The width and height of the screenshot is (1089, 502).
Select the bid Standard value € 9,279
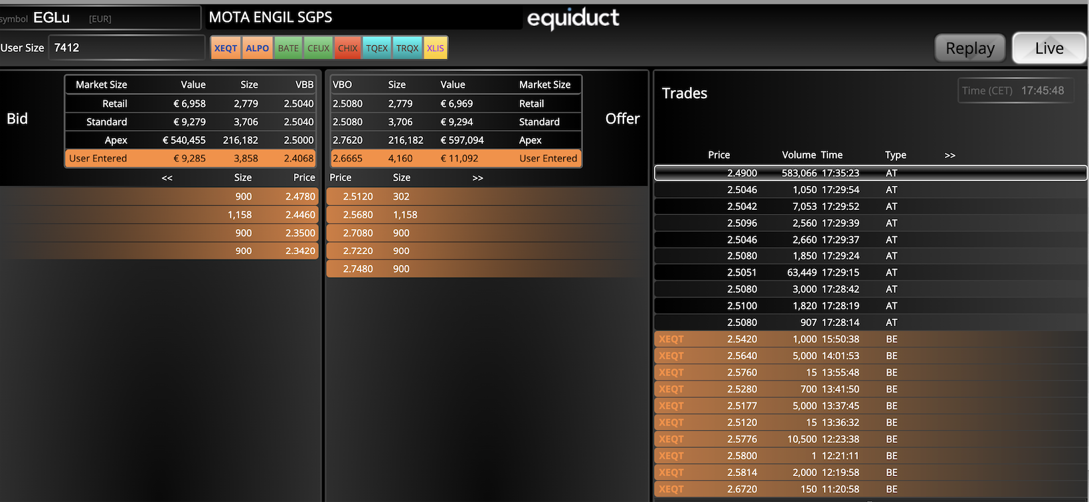tap(189, 122)
